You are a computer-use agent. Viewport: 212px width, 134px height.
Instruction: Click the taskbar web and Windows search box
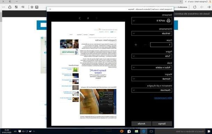click(x=180, y=131)
